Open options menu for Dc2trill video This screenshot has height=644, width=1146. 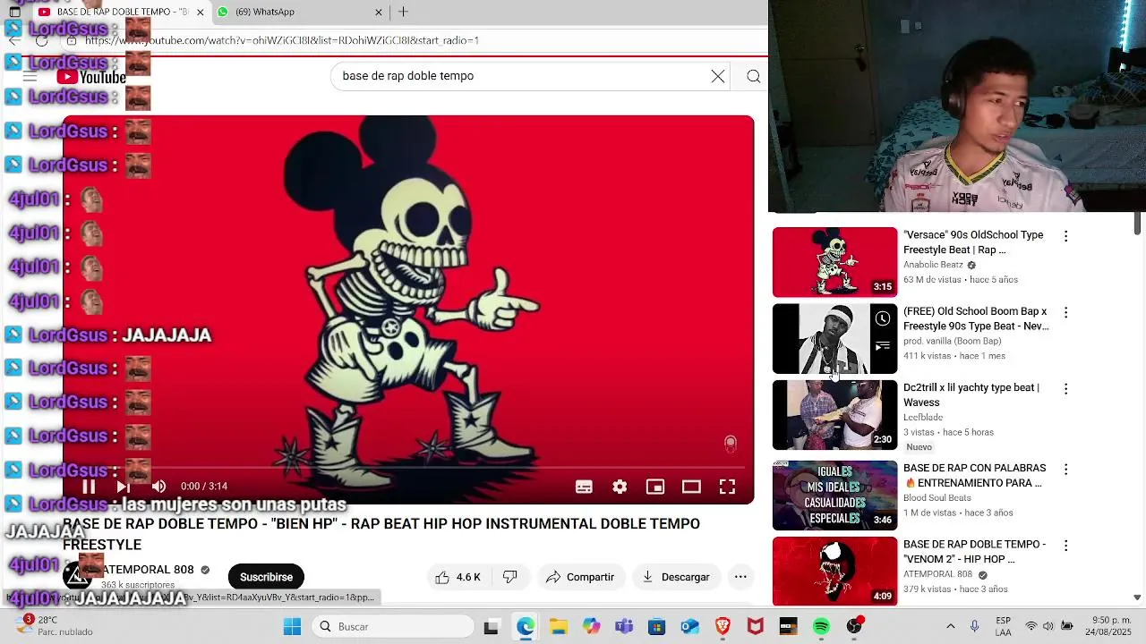click(x=1065, y=389)
